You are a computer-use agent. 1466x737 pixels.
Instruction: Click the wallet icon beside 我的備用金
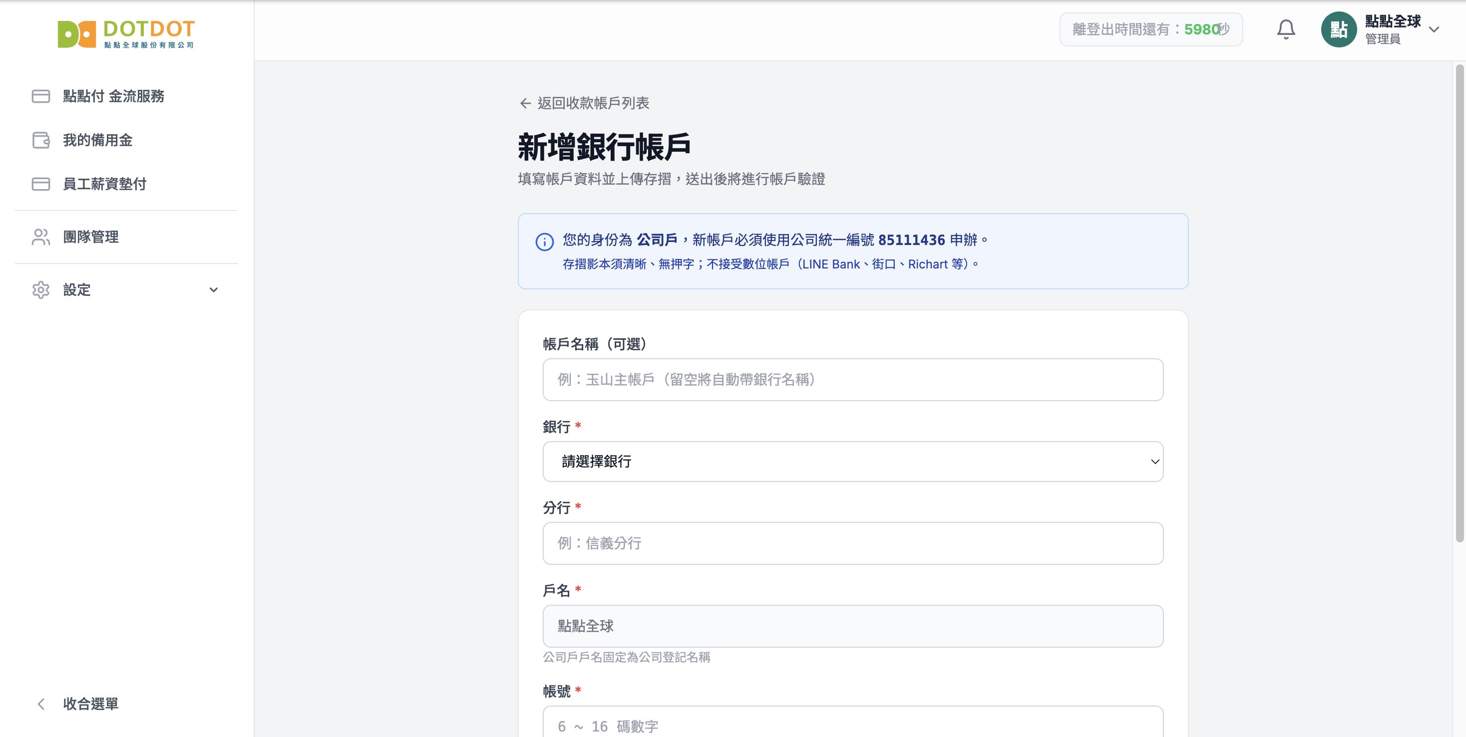click(x=41, y=140)
